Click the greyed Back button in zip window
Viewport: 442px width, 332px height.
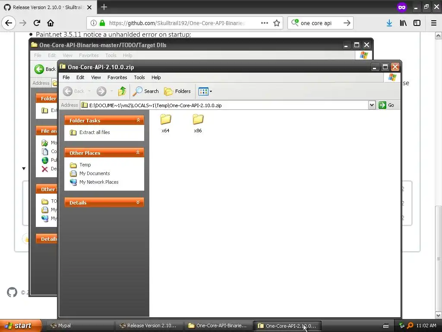coord(73,91)
